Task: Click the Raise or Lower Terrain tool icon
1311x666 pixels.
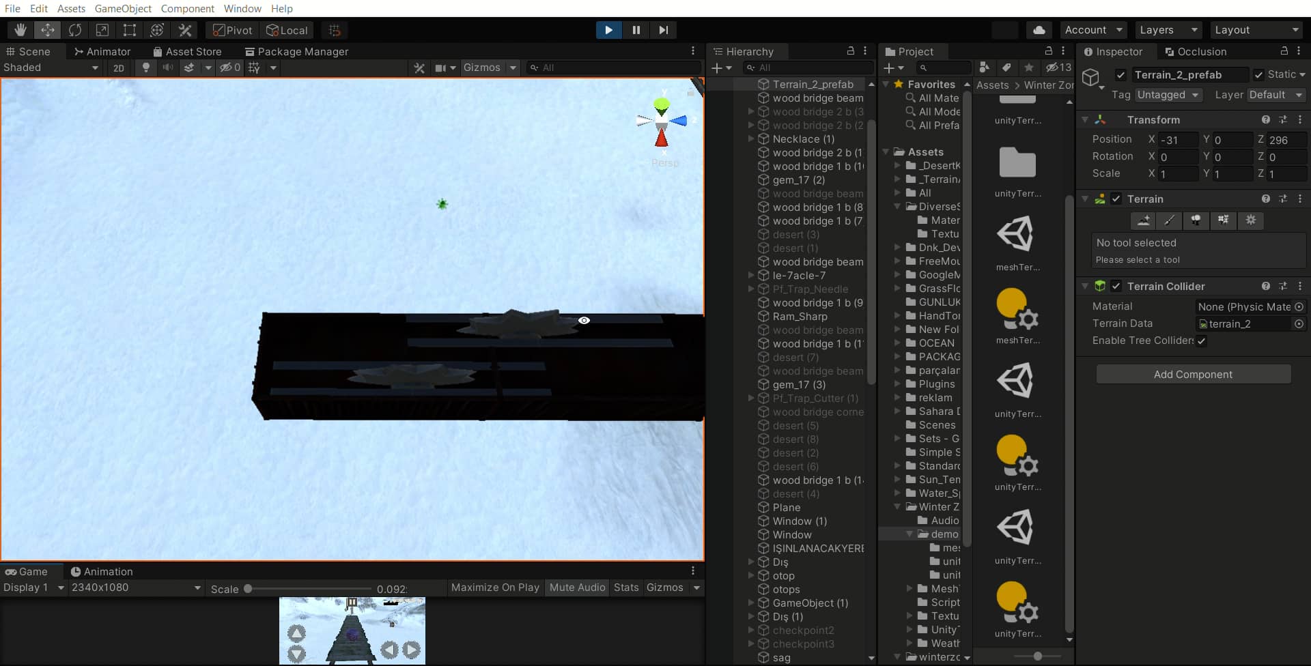Action: [1143, 220]
